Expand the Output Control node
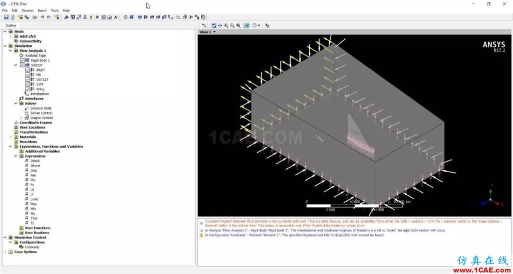The height and width of the screenshot is (274, 513). (21, 117)
